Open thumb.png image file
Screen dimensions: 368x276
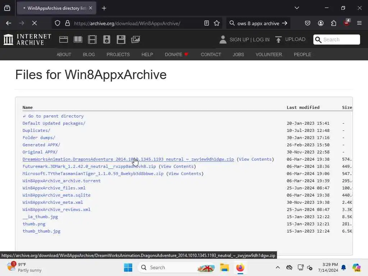[34, 224]
